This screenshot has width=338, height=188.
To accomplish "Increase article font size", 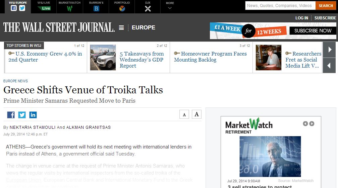I will coord(196,114).
